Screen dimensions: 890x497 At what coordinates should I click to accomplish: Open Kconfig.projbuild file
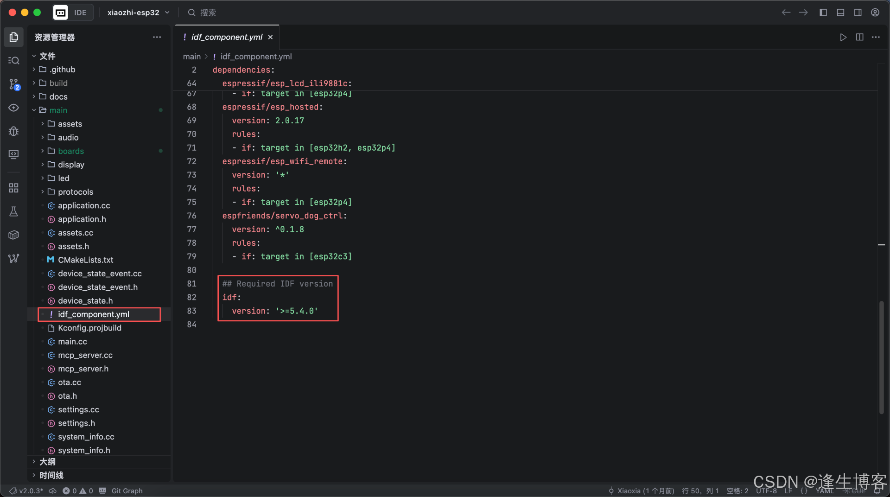pos(89,328)
